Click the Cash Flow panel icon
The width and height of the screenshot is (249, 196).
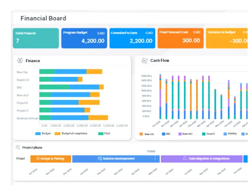(144, 61)
